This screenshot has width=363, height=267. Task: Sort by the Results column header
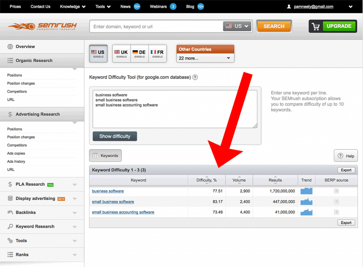tap(275, 180)
